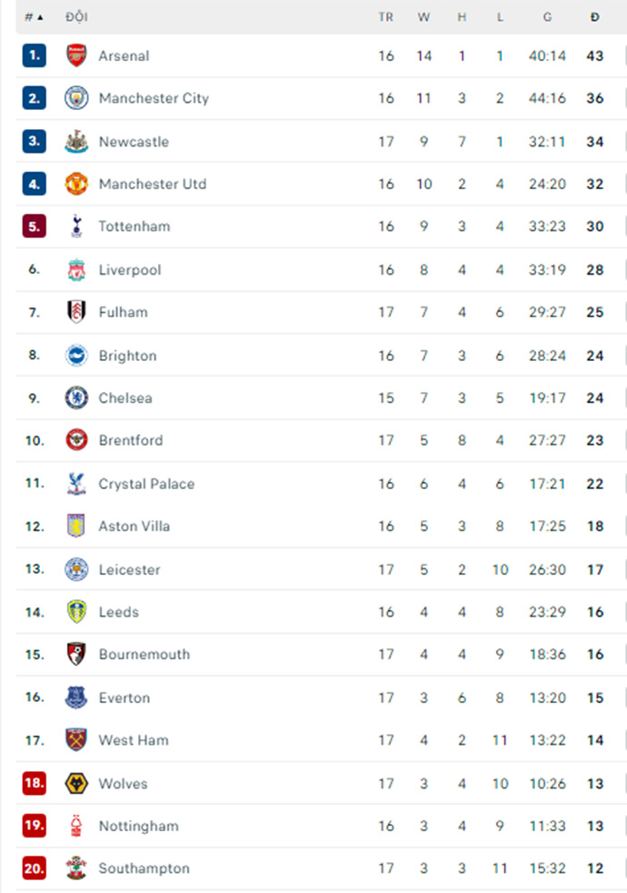Click the Everton team crest
627x893 pixels.
(x=76, y=697)
